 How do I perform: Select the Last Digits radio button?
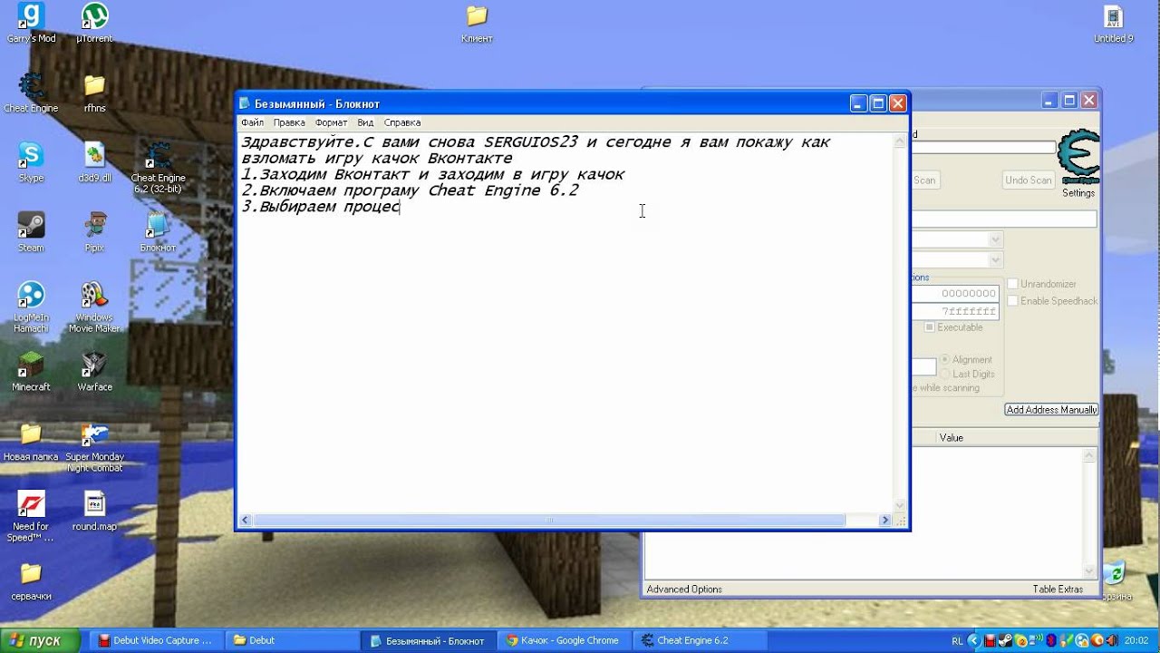tap(945, 374)
